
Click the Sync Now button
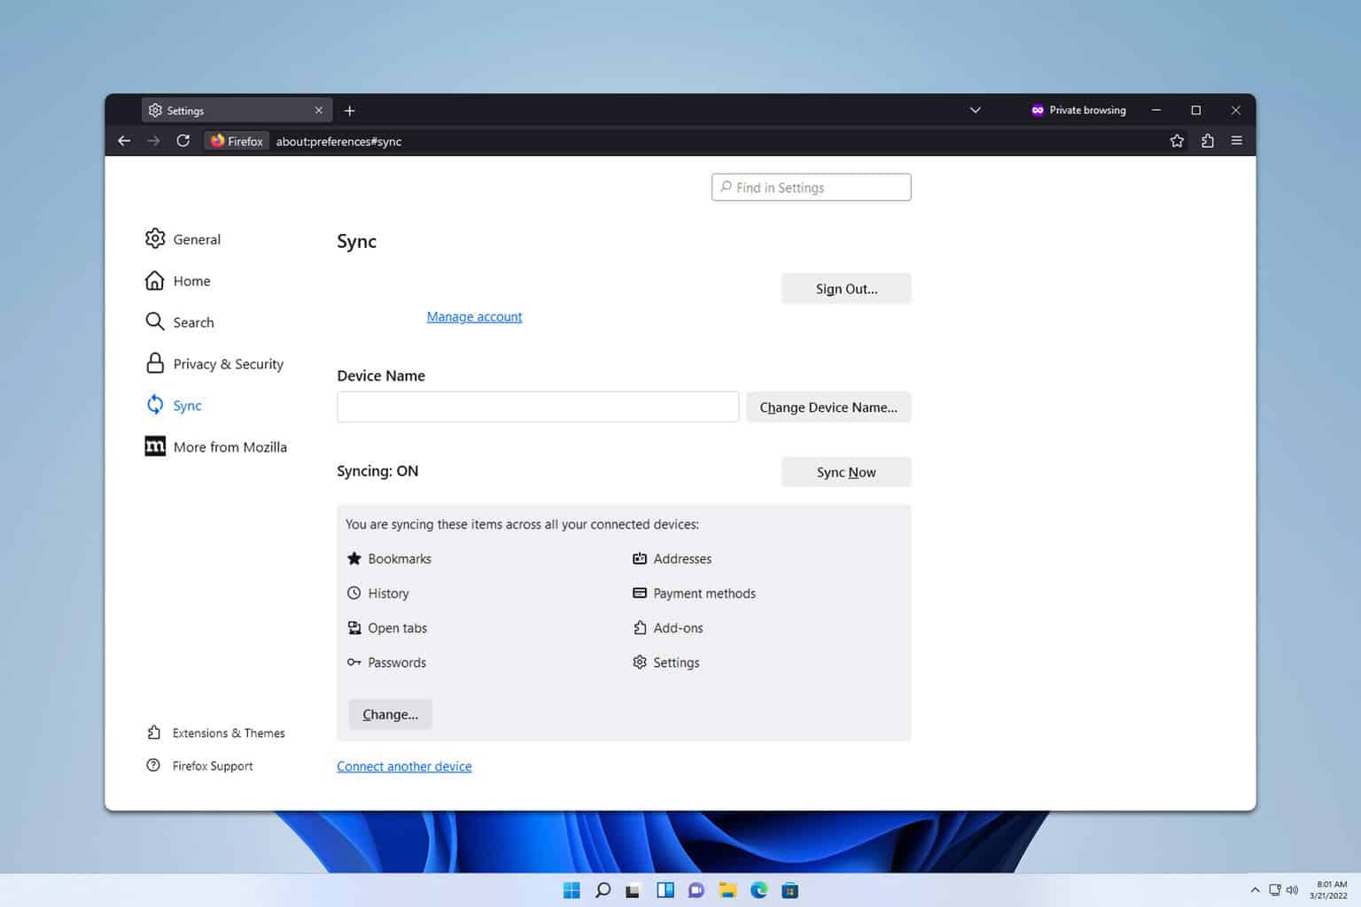point(846,472)
